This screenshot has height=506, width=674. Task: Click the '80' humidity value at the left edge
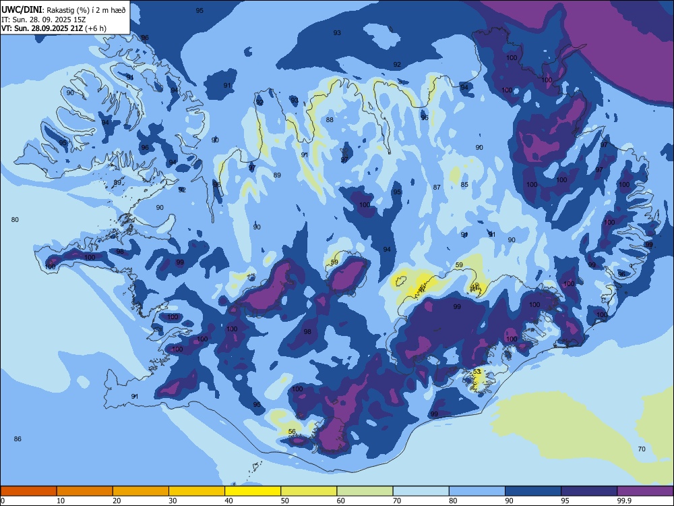(15, 219)
